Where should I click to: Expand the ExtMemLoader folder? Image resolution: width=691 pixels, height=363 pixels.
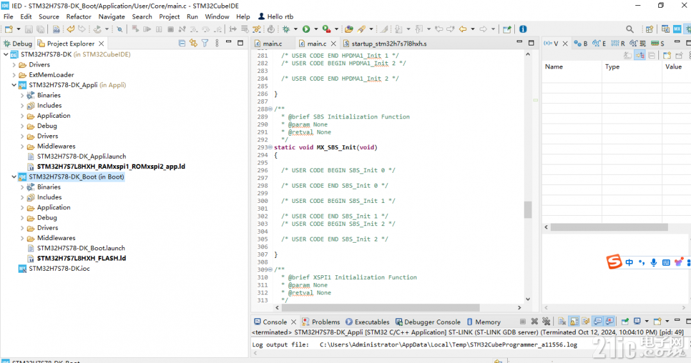click(14, 75)
